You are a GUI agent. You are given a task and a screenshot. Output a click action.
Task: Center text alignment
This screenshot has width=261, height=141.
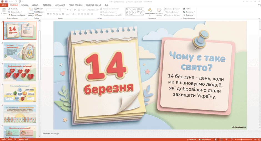(x=82, y=14)
